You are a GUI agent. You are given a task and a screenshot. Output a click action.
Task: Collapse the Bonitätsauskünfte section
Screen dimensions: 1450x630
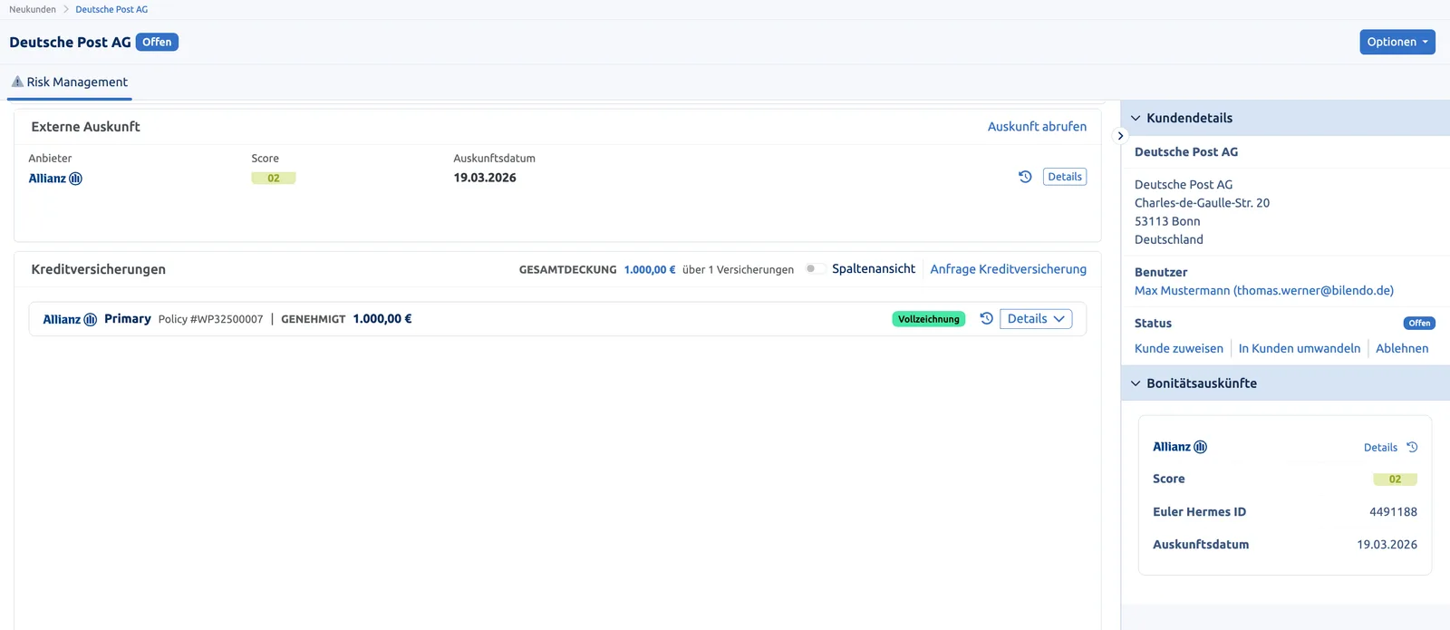tap(1136, 383)
